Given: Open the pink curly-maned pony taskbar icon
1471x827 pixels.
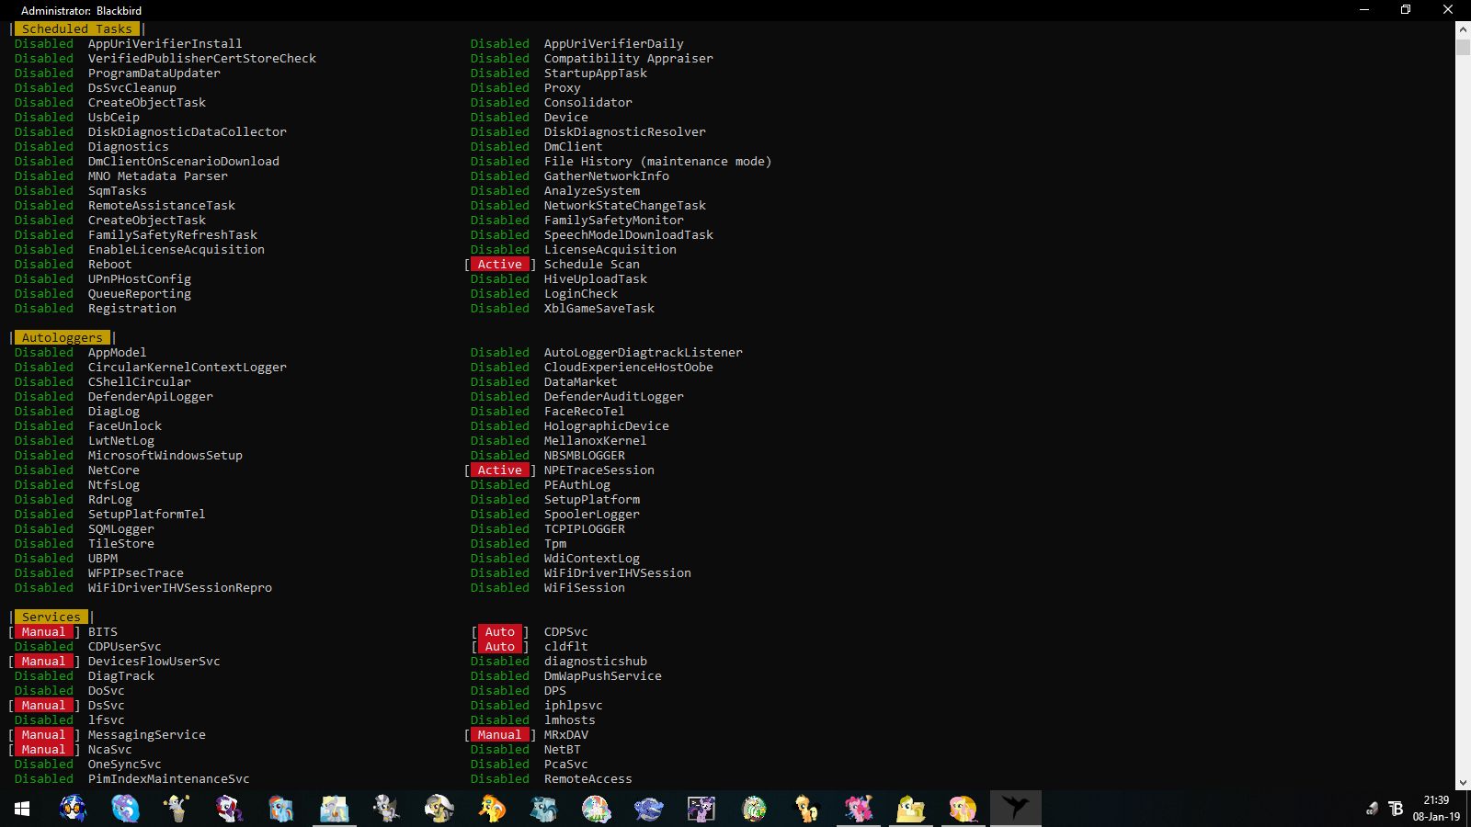Looking at the screenshot, I should 859,809.
